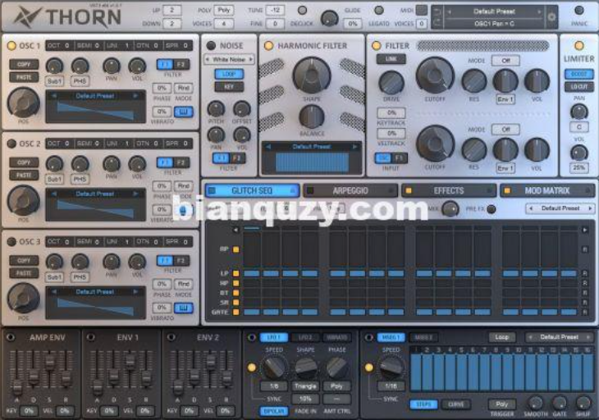Screen dimensions: 599x420
Task: Open the GLITCH SEQ tab
Action: pos(252,190)
